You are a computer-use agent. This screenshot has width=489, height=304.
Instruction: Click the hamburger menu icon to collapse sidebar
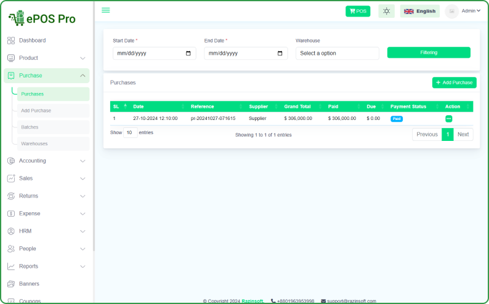click(x=105, y=10)
